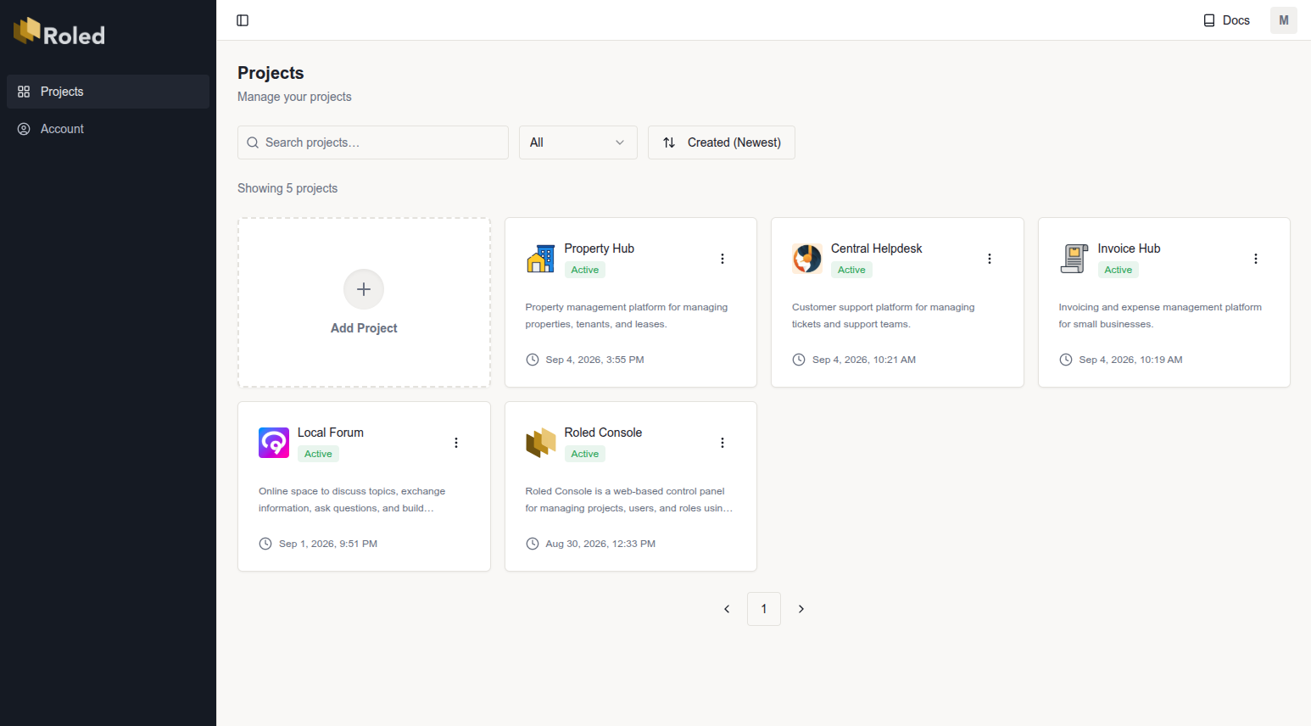The height and width of the screenshot is (726, 1311).
Task: Click the Invoice Hub receipt icon
Action: coord(1074,259)
